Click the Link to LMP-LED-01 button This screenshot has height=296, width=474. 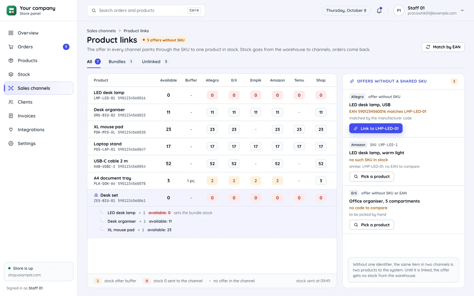(x=376, y=128)
